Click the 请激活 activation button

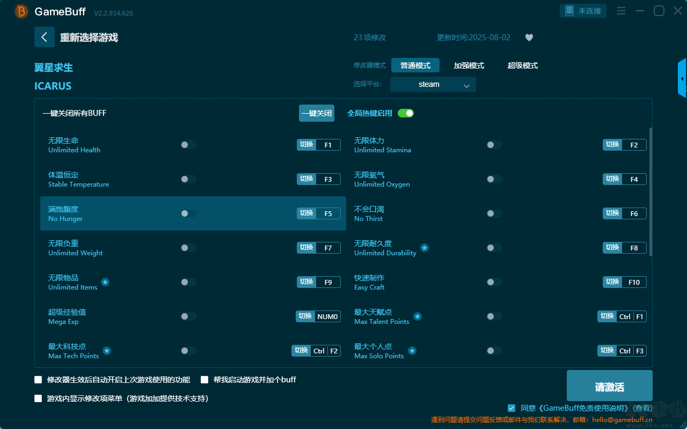609,385
